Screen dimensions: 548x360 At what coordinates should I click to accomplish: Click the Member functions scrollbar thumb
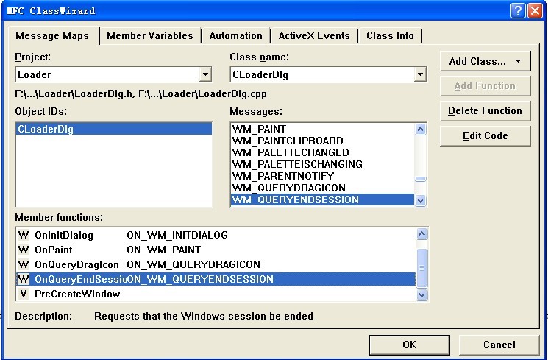point(421,268)
